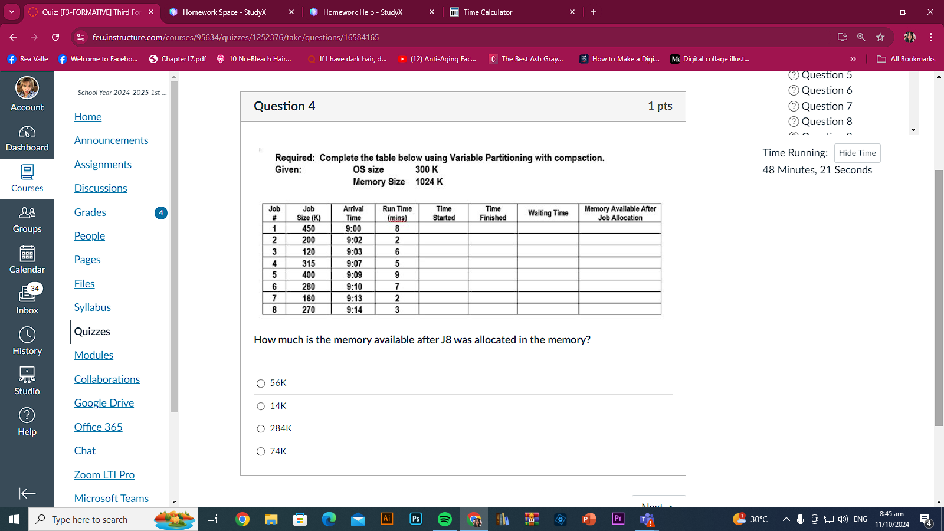The image size is (944, 531).
Task: Open History in the global navigation
Action: [27, 342]
